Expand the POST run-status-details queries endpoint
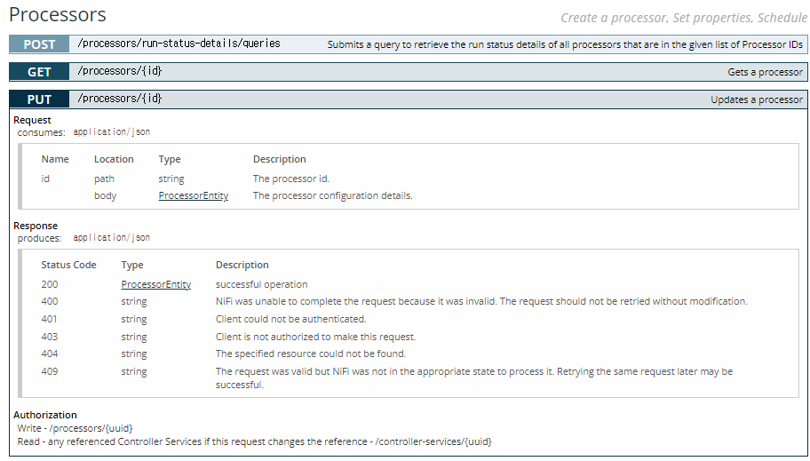The width and height of the screenshot is (810, 461). click(x=408, y=44)
